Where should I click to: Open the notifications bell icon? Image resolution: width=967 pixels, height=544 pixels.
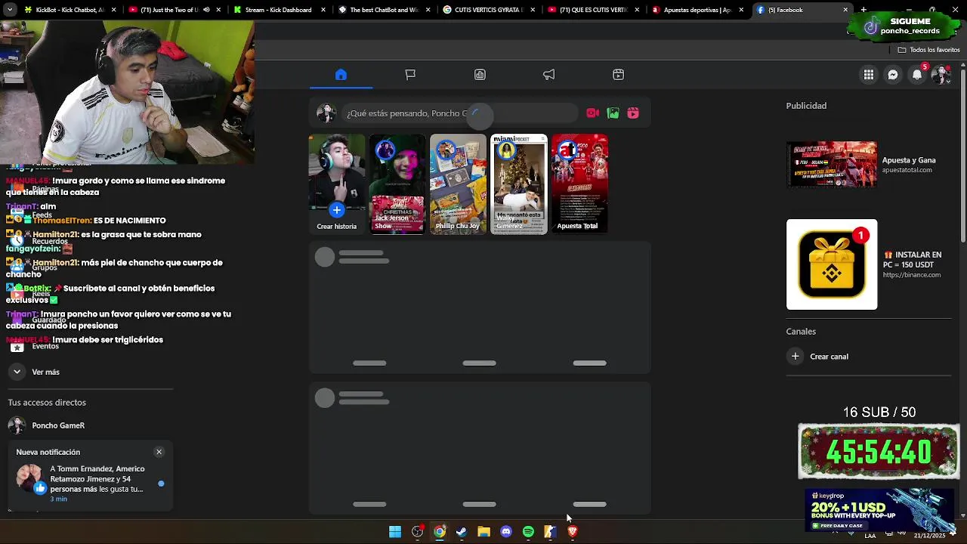click(917, 75)
